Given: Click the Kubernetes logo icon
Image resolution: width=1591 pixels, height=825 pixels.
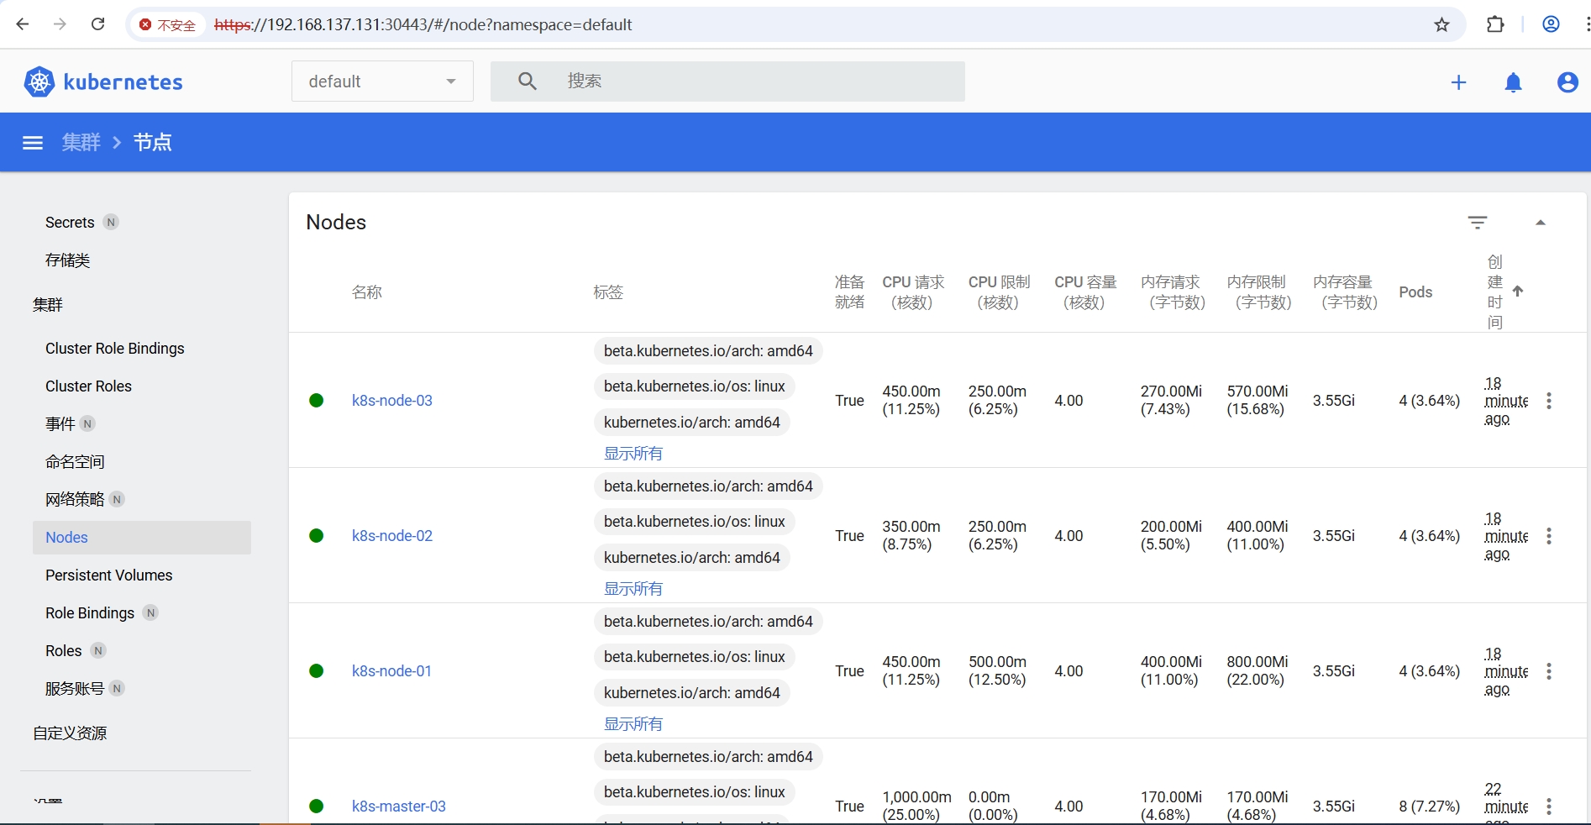Looking at the screenshot, I should (x=39, y=81).
